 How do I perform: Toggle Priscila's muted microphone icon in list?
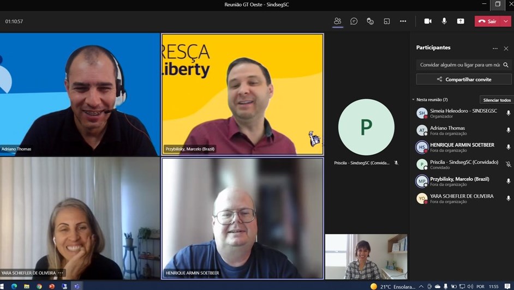pyautogui.click(x=508, y=164)
